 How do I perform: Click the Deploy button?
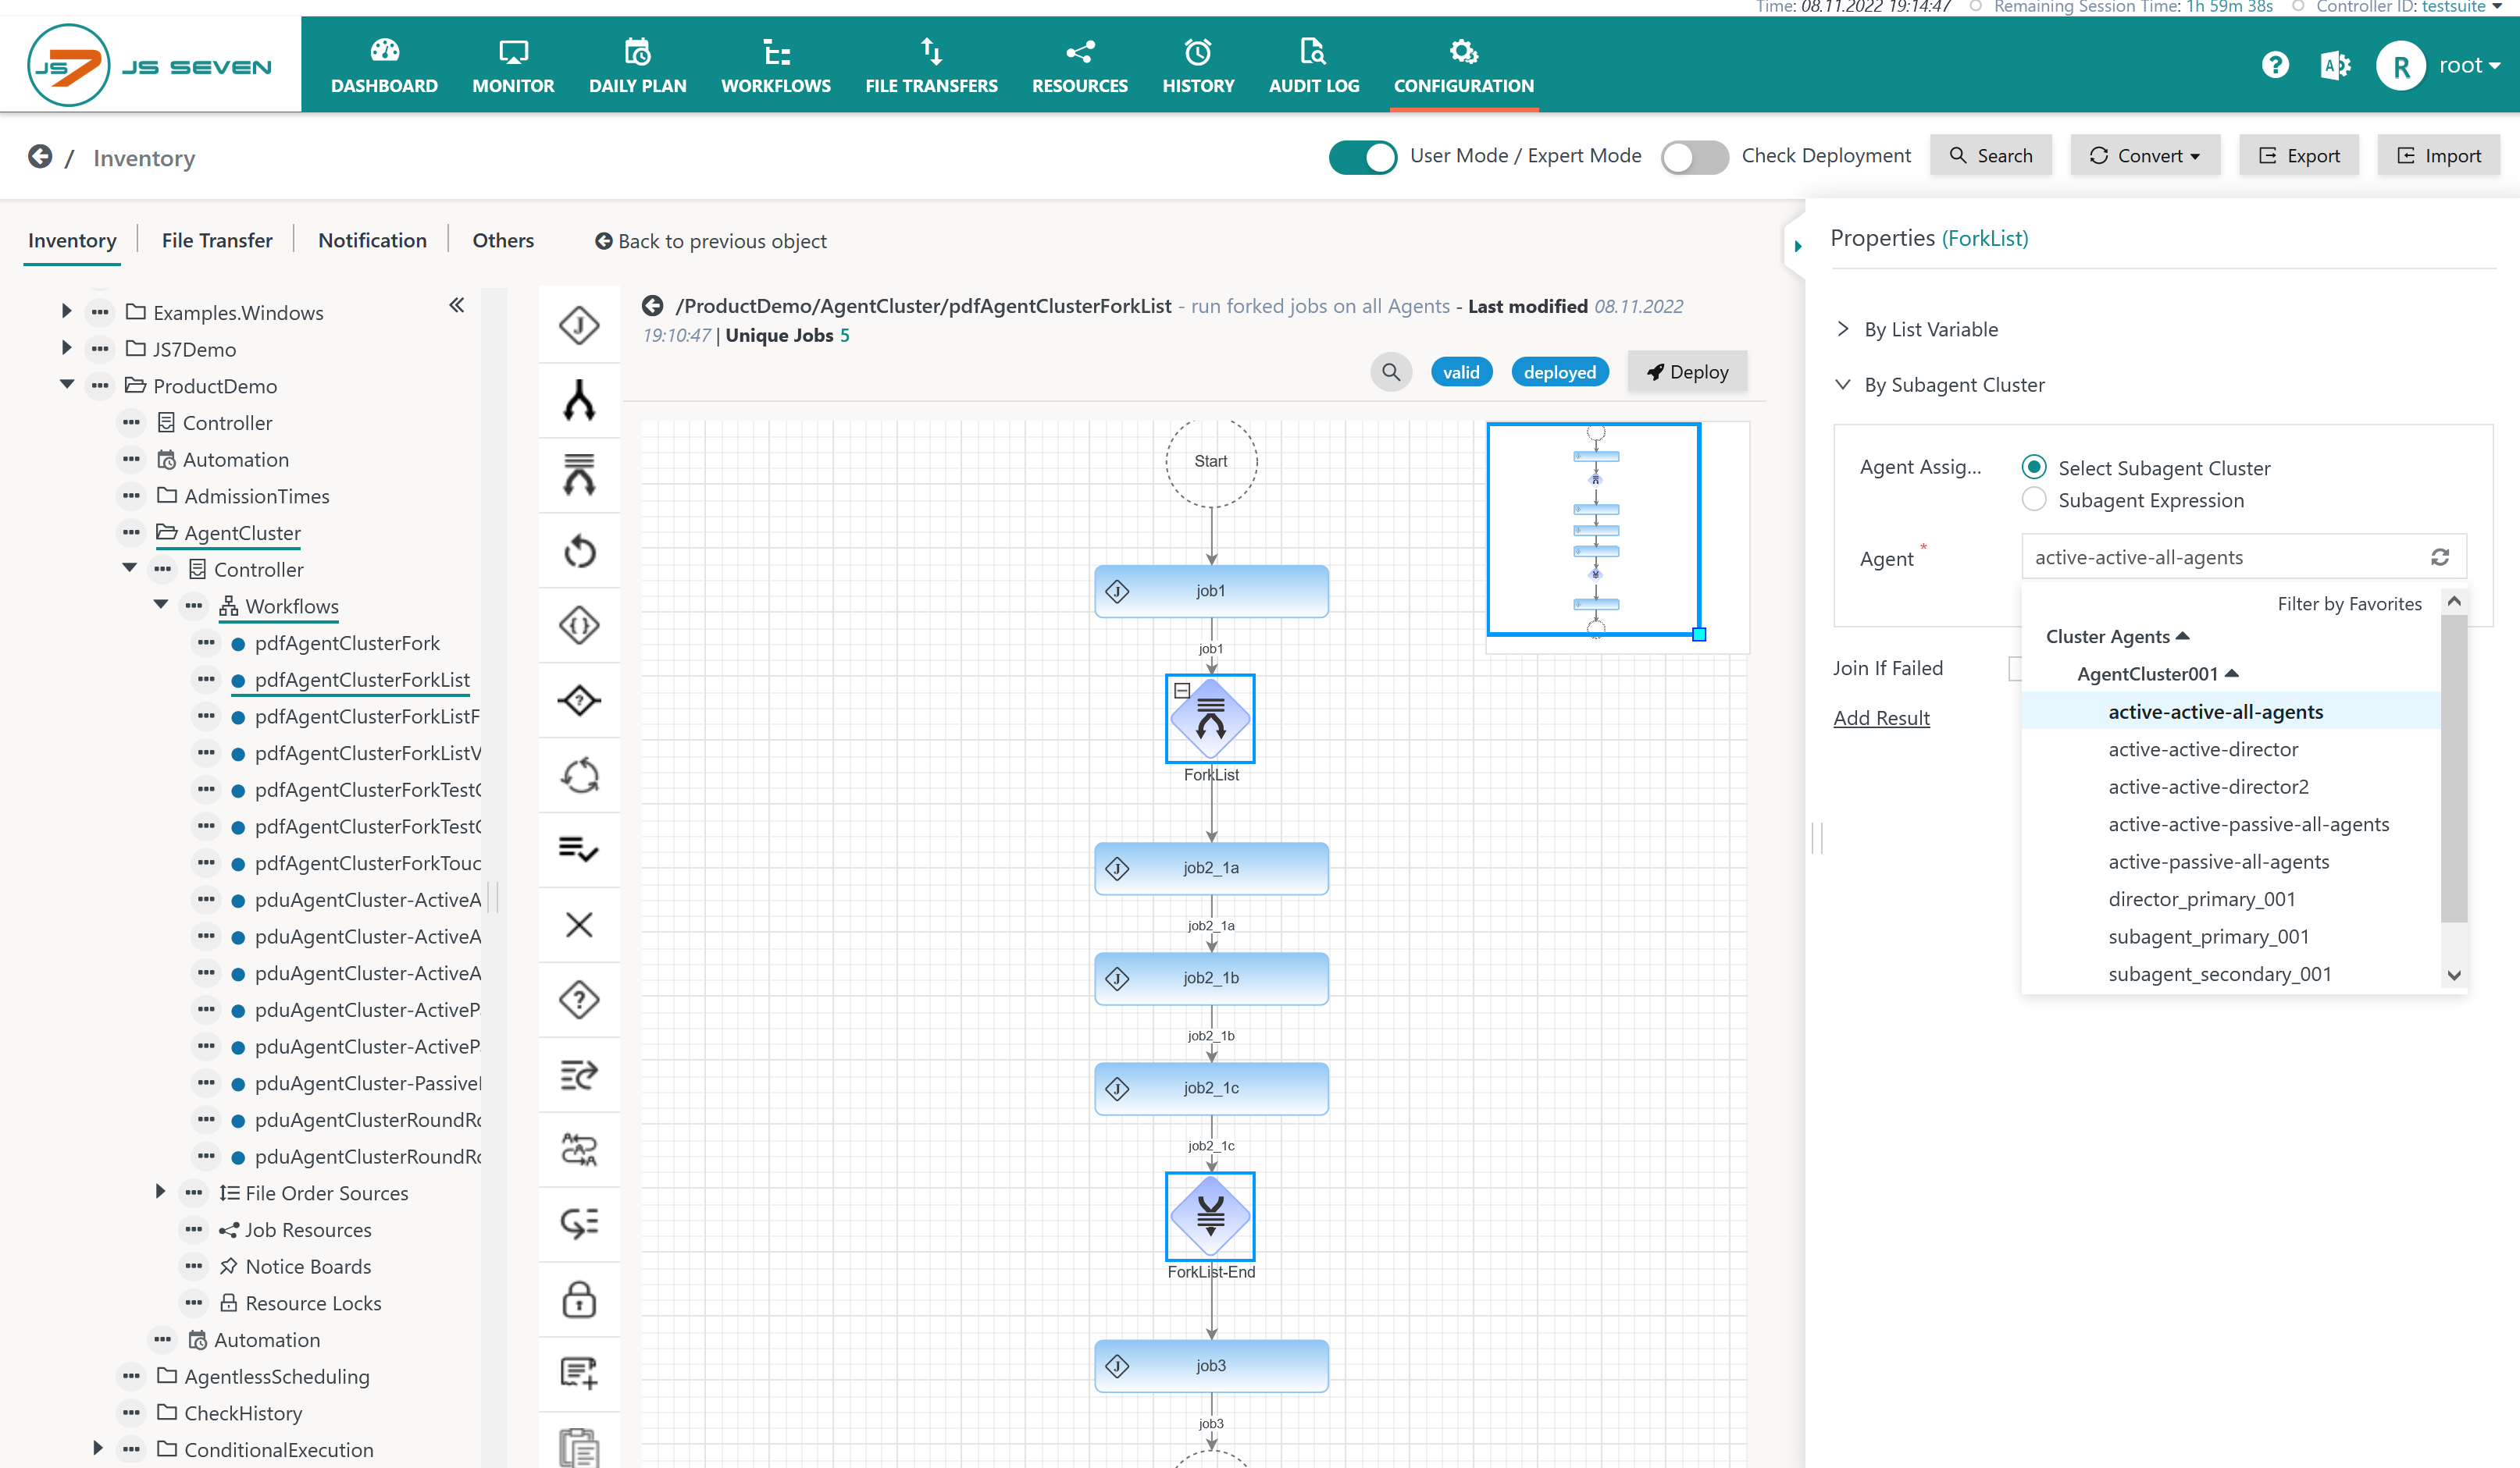click(x=1688, y=371)
